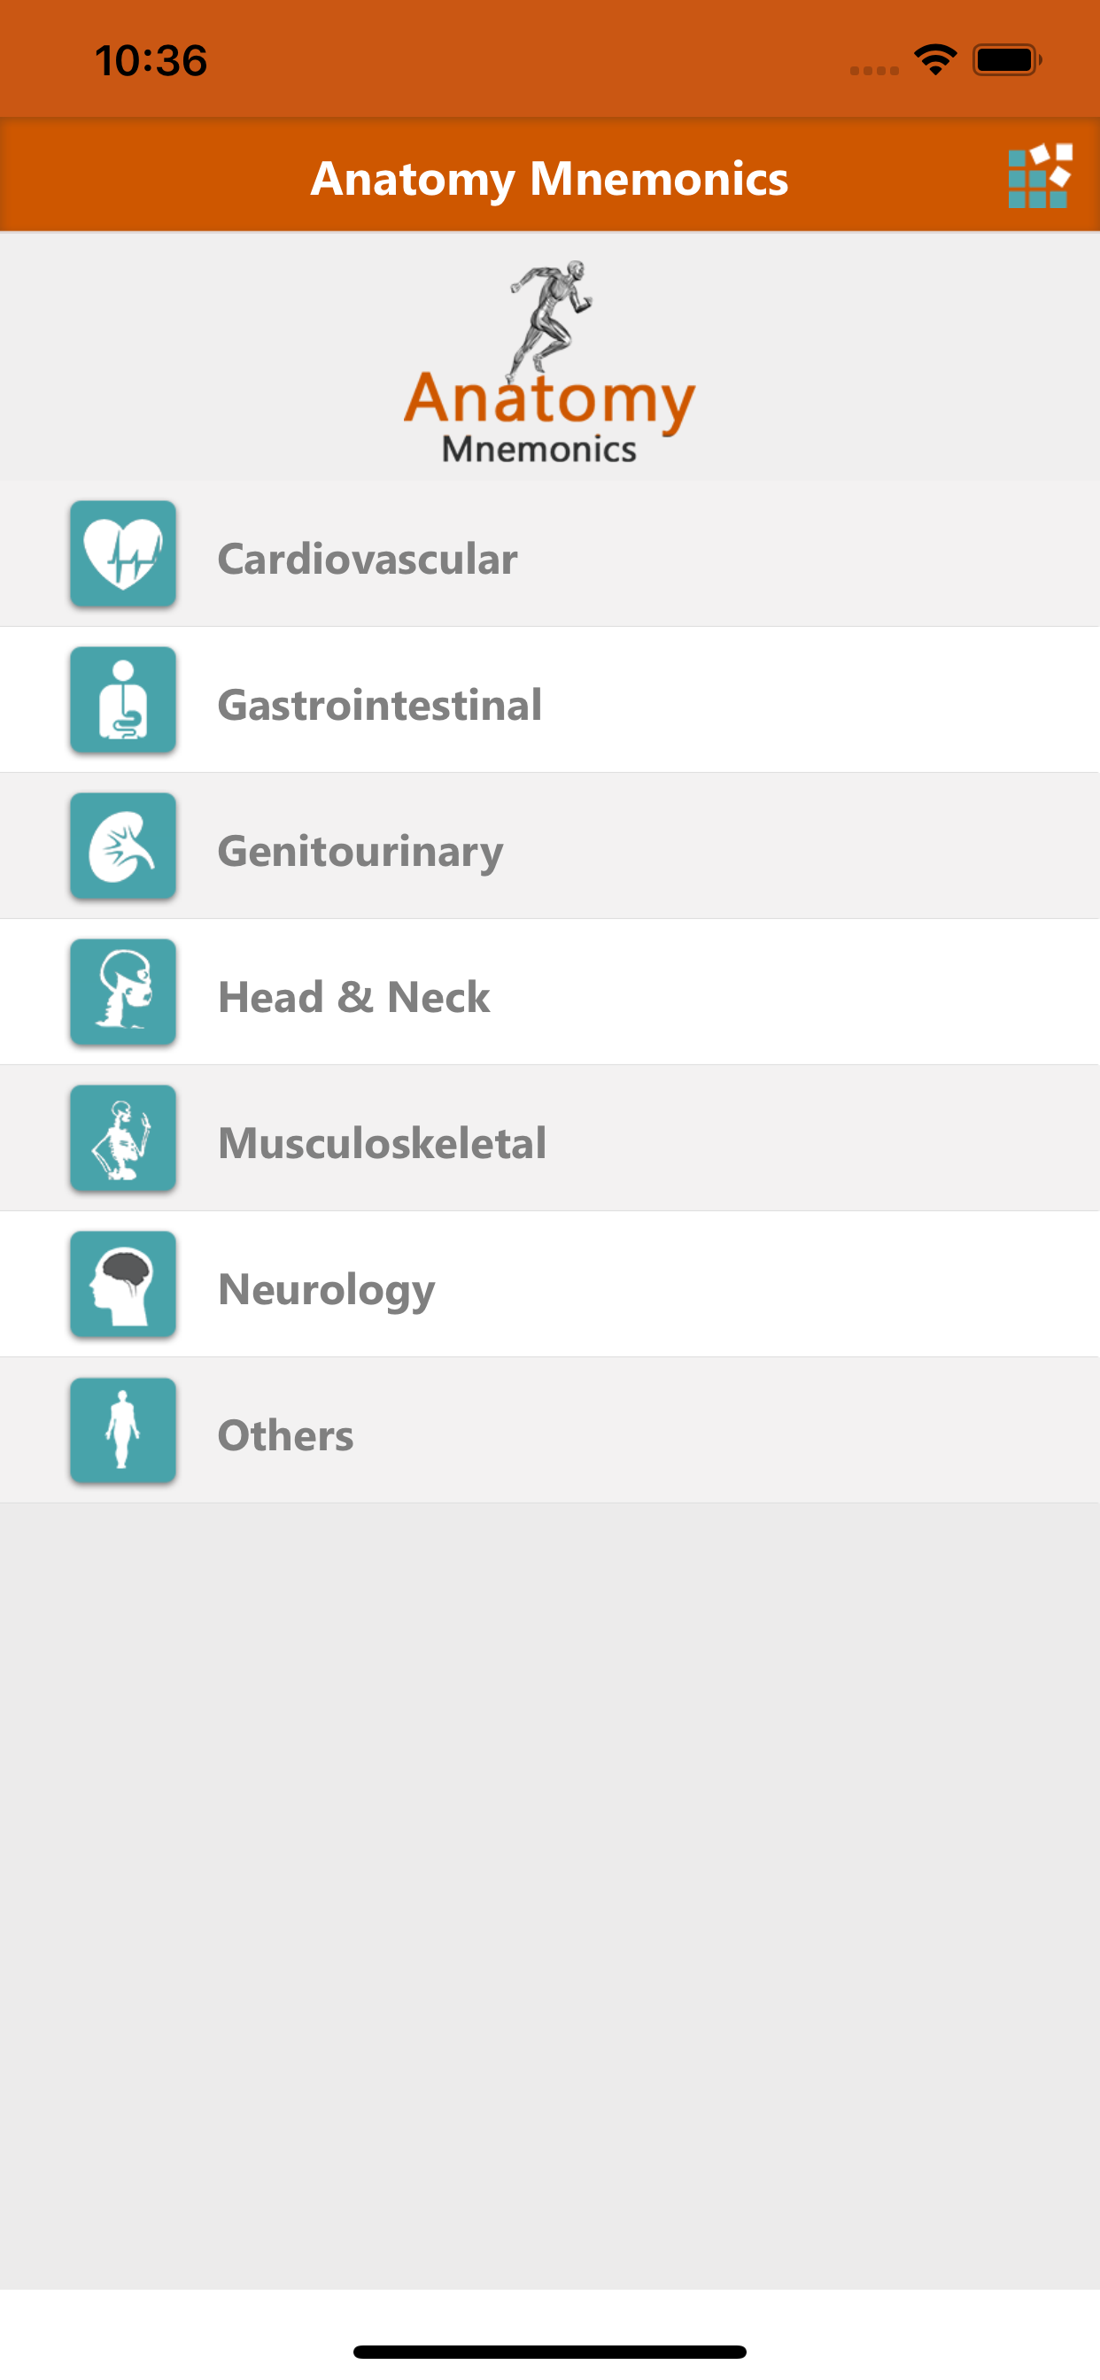Open the Others category
1100x2380 pixels.
pos(284,1435)
